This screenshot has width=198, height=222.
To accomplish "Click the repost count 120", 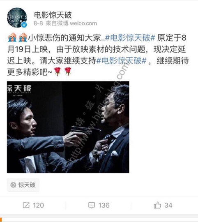I will [x=38, y=205].
